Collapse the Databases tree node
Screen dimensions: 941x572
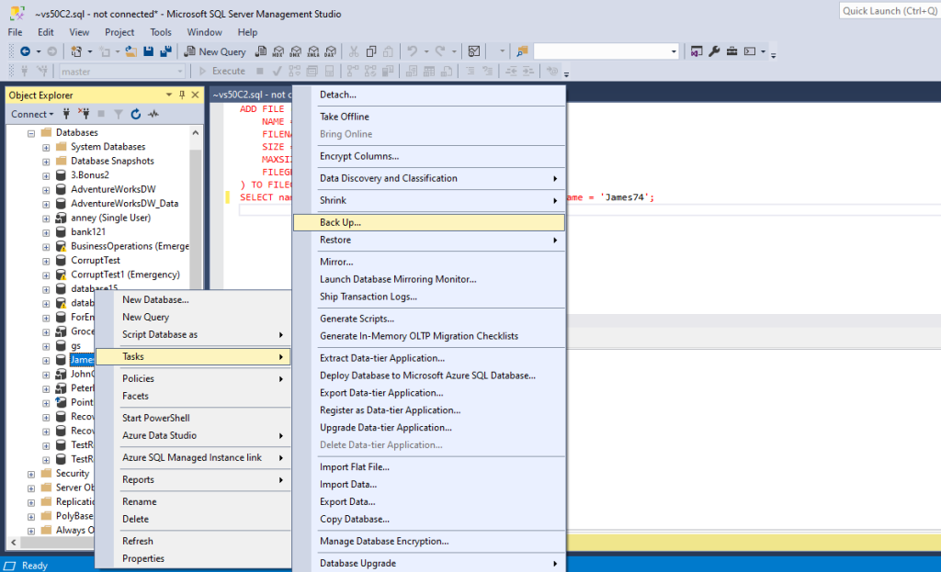31,133
